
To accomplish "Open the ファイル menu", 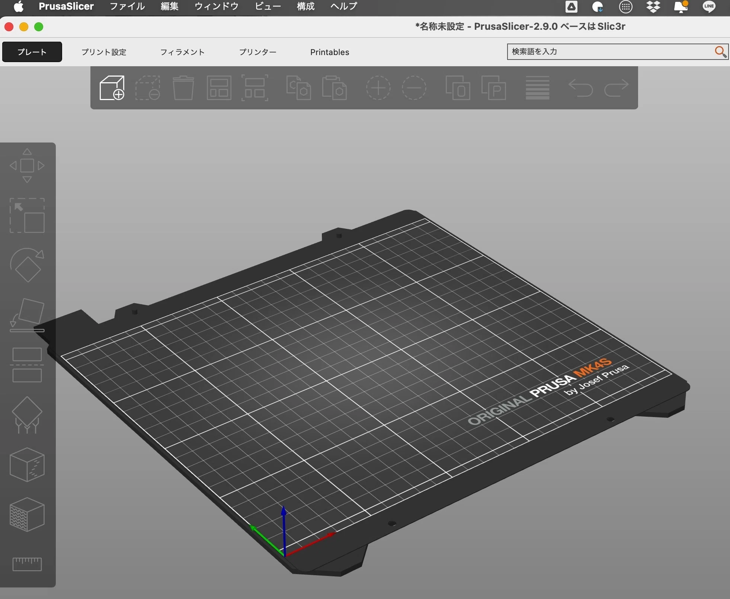I will click(x=127, y=6).
